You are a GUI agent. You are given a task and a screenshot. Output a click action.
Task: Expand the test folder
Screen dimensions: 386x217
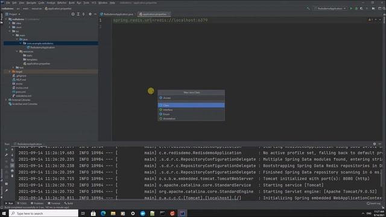tap(13, 68)
